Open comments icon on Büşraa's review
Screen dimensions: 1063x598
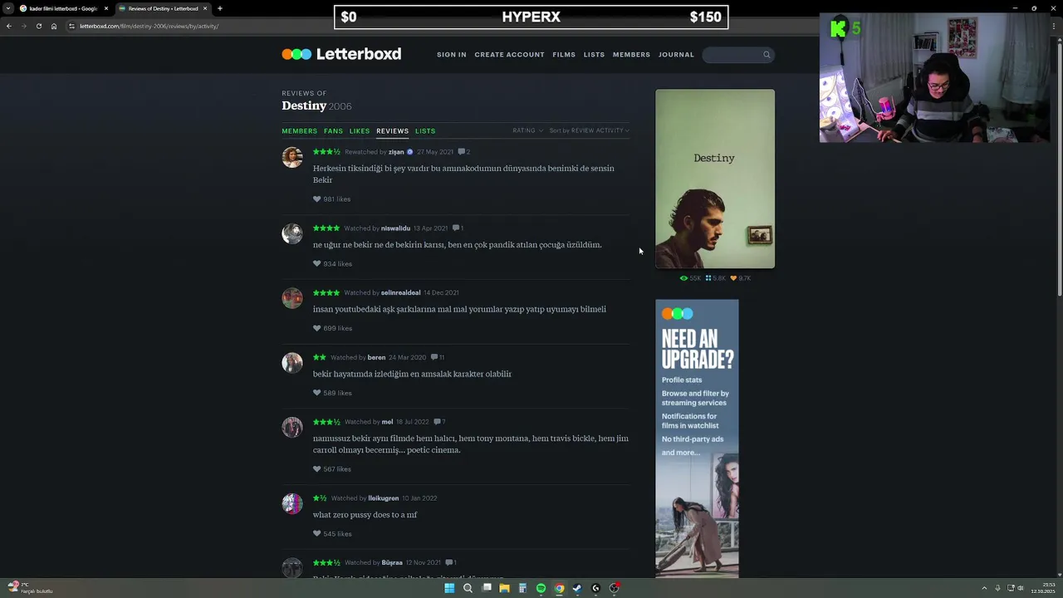449,562
